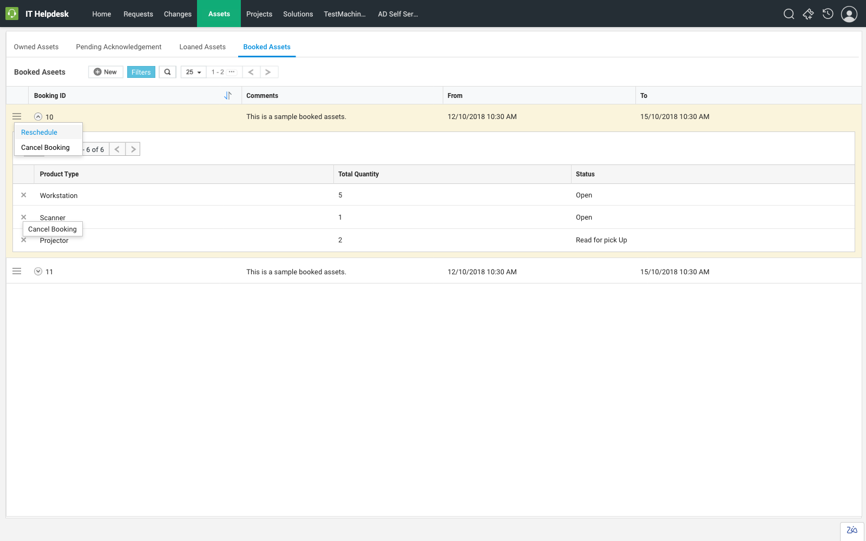Go to next page of bookings

(x=268, y=72)
